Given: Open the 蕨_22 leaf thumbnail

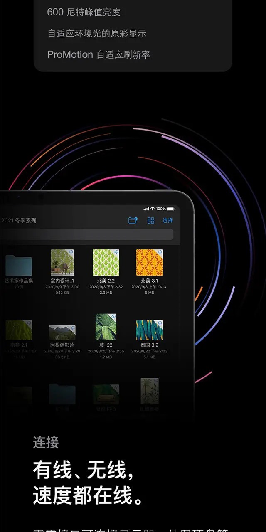Looking at the screenshot, I should coord(106,327).
